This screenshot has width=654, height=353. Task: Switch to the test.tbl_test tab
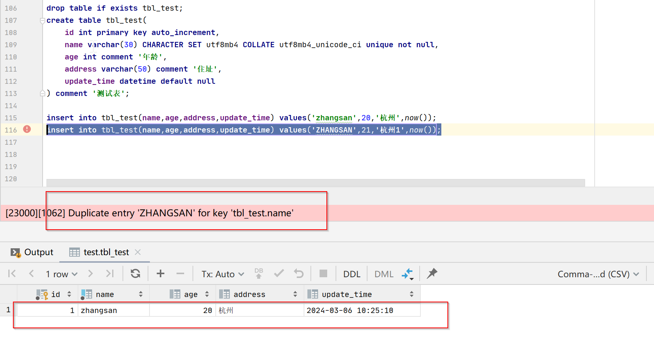(x=99, y=252)
